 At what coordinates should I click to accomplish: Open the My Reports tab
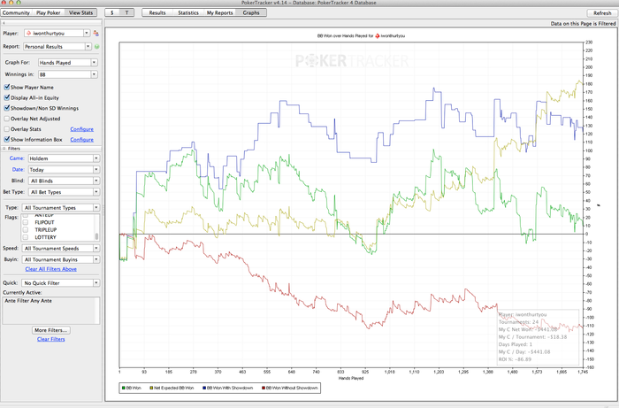(220, 12)
